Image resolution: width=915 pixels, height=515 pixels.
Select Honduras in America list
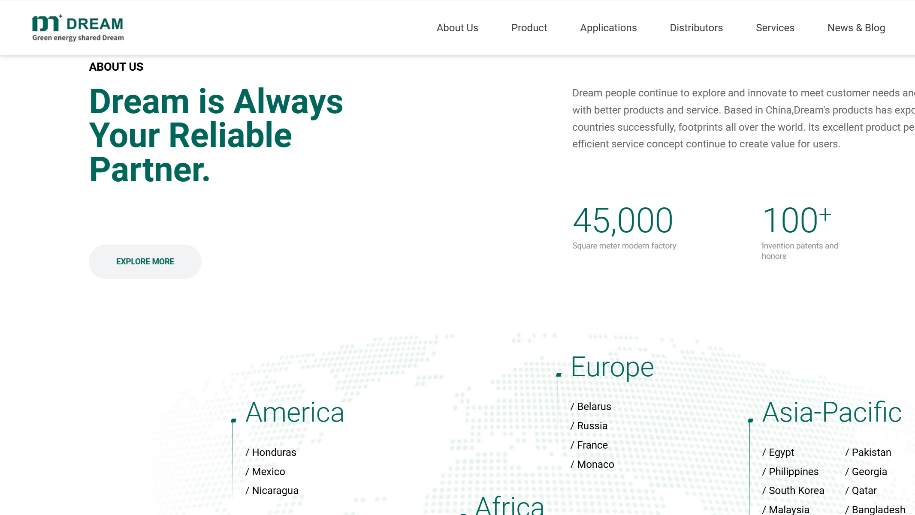tap(274, 452)
